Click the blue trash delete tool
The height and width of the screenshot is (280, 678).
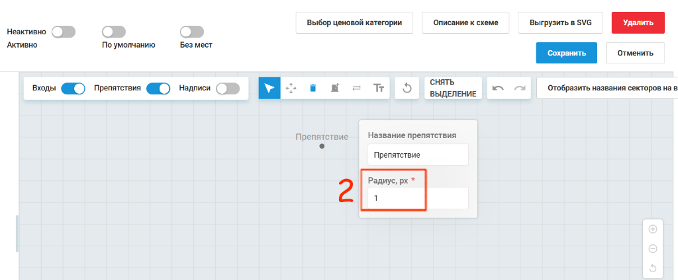click(313, 88)
